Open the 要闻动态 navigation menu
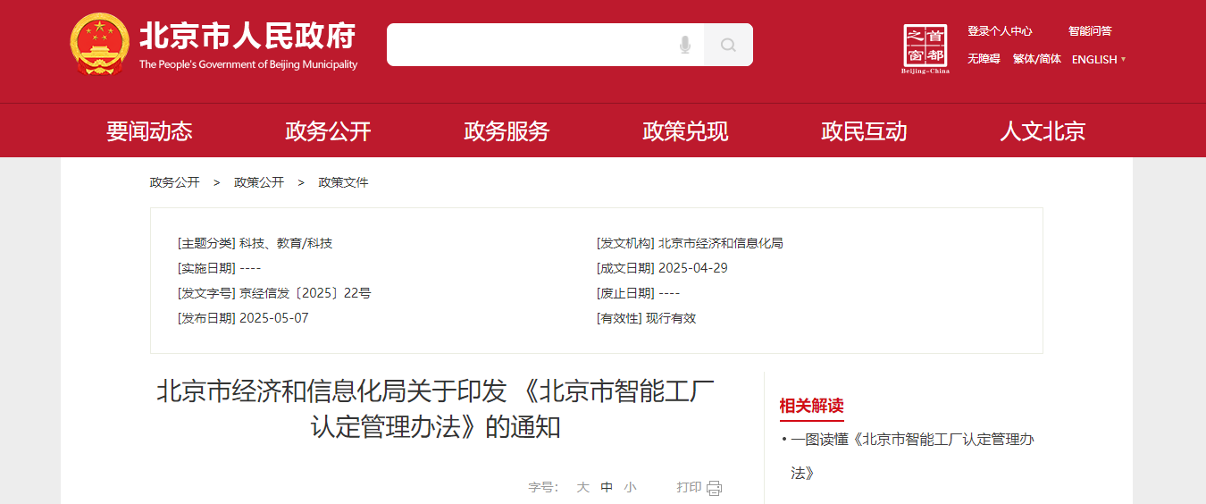The image size is (1206, 504). pyautogui.click(x=149, y=131)
